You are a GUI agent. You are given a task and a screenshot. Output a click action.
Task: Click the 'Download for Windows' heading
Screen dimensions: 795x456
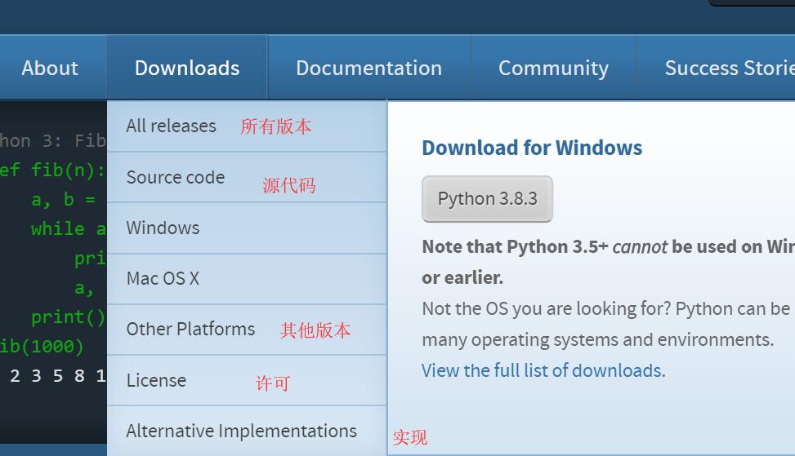(x=532, y=148)
